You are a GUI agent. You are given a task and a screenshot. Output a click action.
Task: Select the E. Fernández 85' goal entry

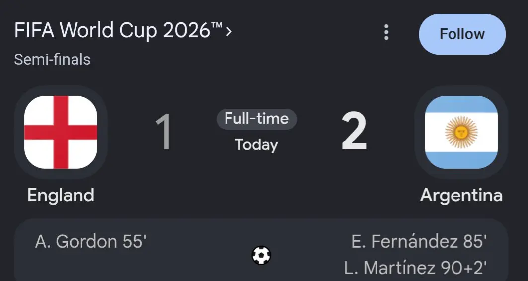coord(419,242)
